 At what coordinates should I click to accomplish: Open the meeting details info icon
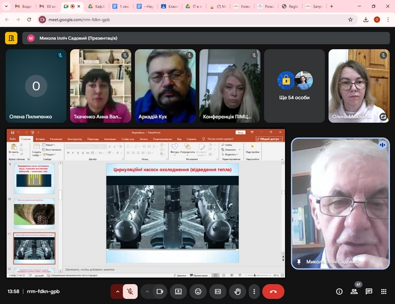click(x=339, y=292)
